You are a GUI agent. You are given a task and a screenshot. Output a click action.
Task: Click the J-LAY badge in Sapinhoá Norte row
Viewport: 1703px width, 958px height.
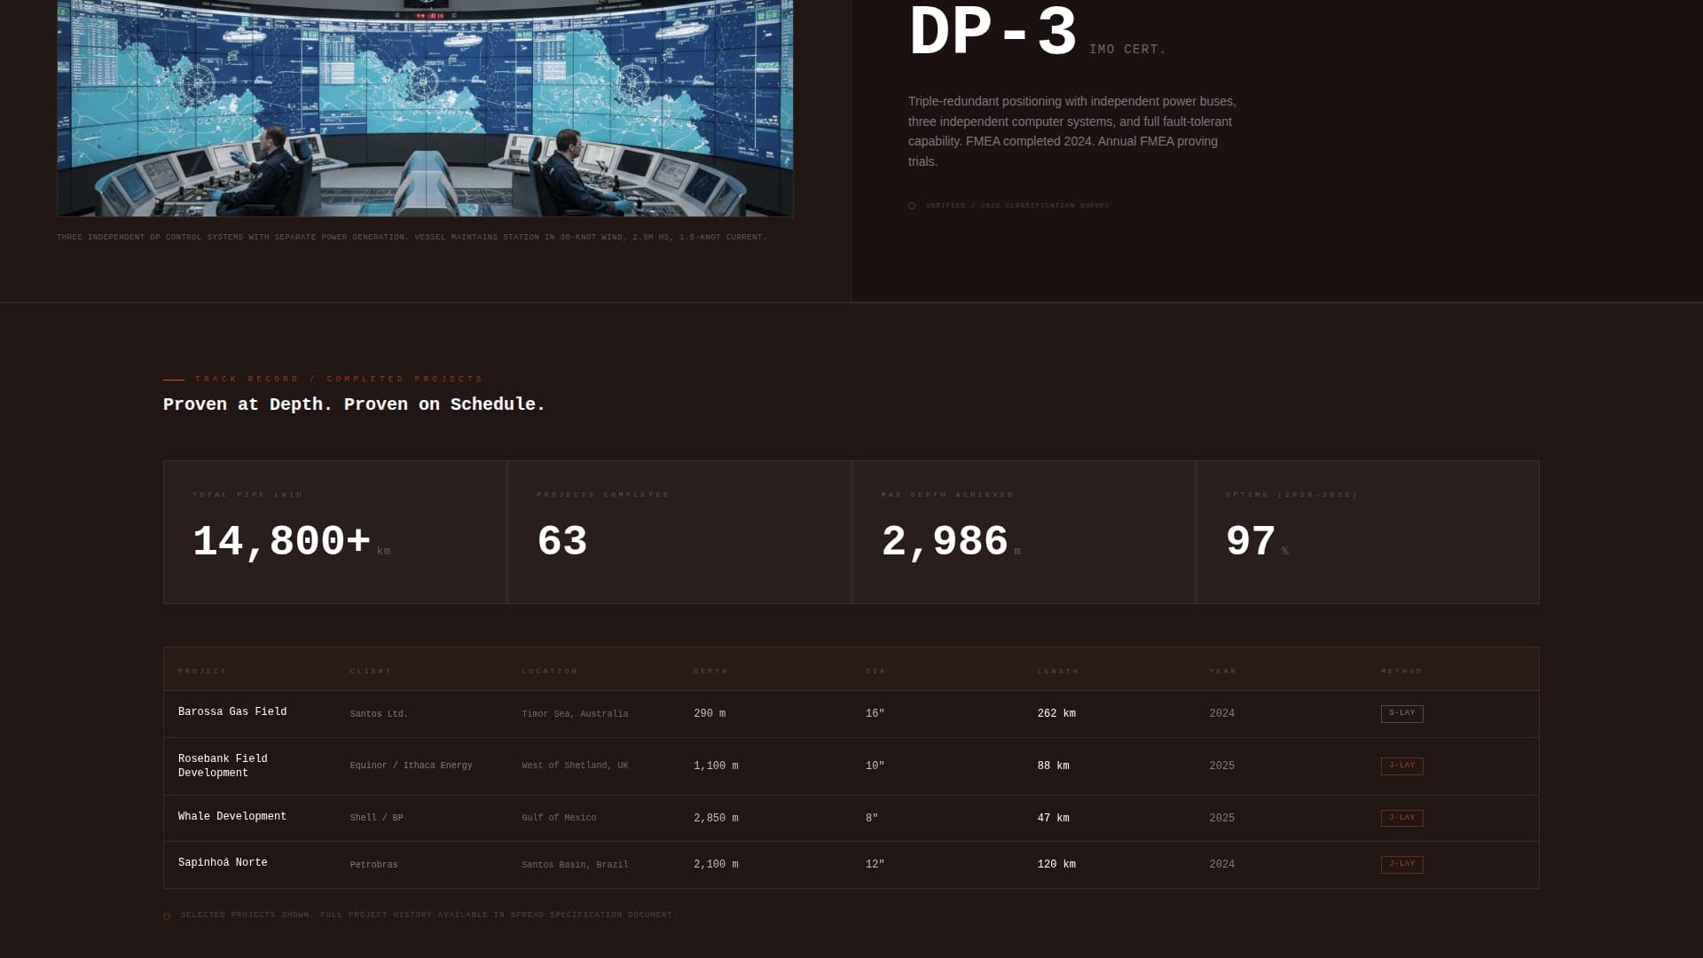1401,864
